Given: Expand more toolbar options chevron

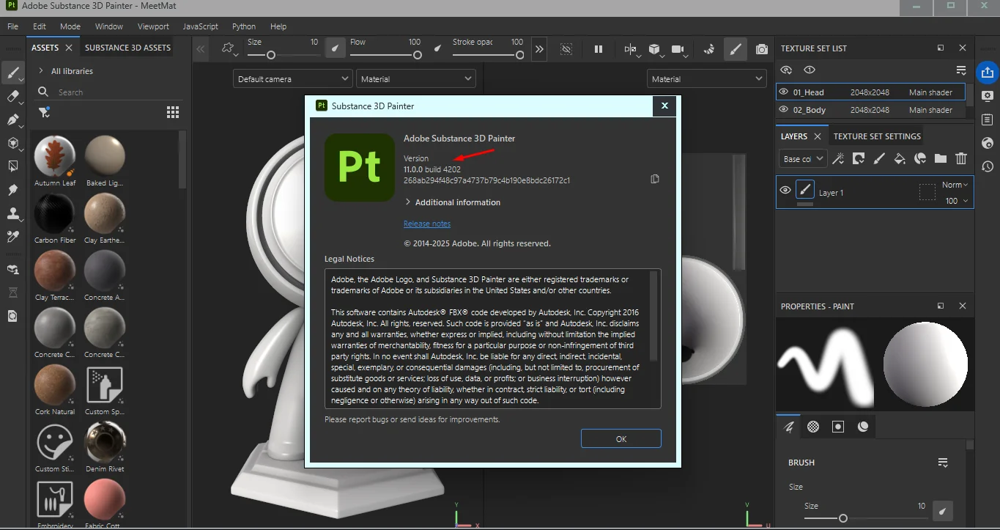Looking at the screenshot, I should [x=540, y=49].
